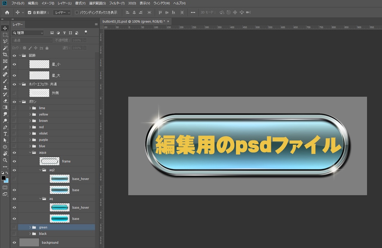The width and height of the screenshot is (382, 248).
Task: Select the Clone Stamp tool
Action: tap(5, 88)
